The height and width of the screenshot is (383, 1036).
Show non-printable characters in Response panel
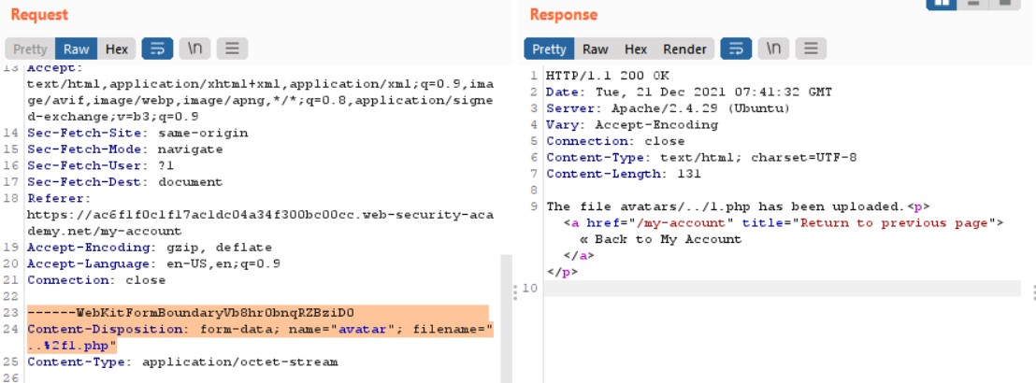(773, 49)
